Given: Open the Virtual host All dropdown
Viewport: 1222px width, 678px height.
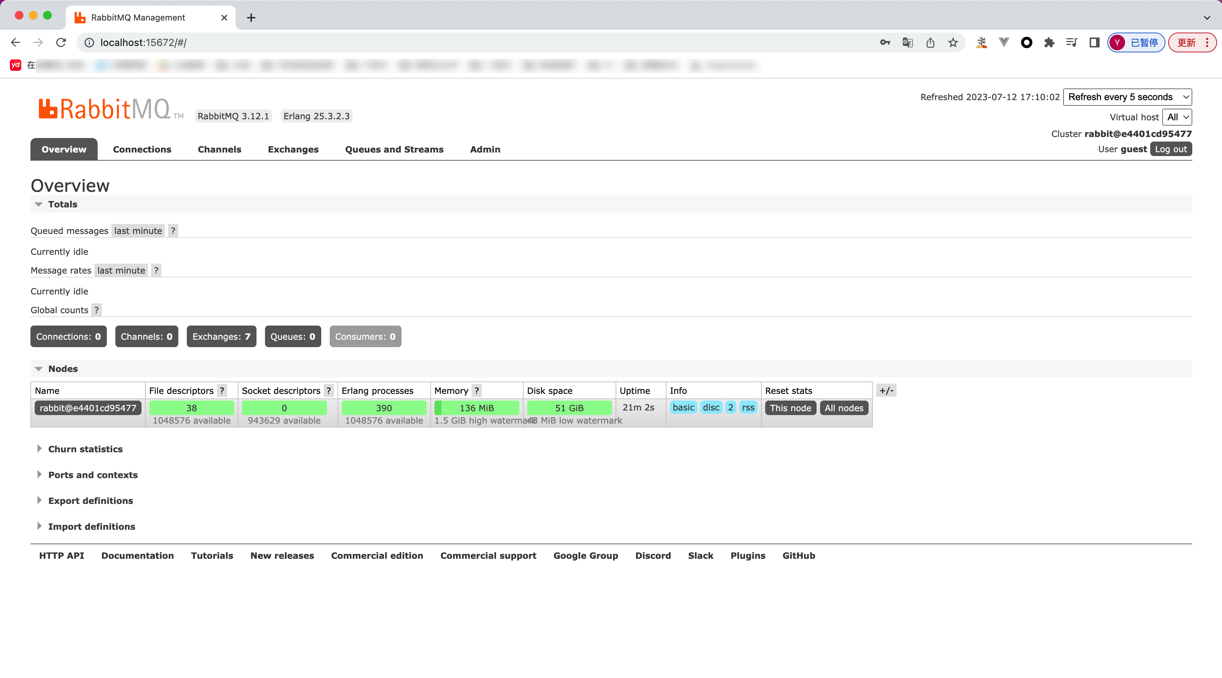Looking at the screenshot, I should pyautogui.click(x=1177, y=117).
